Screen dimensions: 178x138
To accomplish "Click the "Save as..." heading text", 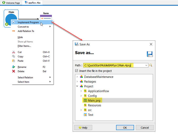I will click(84, 53).
